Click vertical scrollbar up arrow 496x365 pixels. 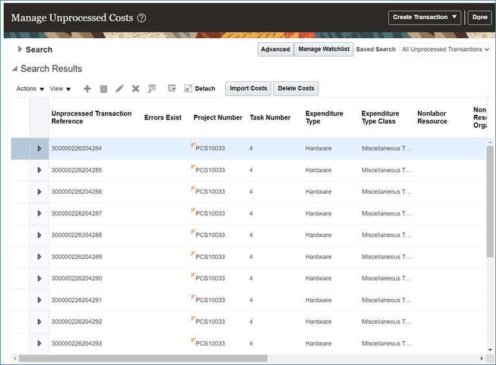tap(490, 143)
